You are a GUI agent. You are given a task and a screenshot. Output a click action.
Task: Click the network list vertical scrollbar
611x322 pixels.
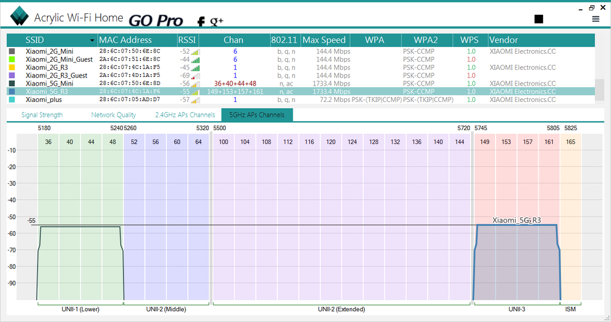coord(599,89)
